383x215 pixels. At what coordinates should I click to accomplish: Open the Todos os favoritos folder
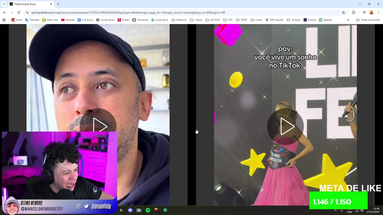click(368, 20)
